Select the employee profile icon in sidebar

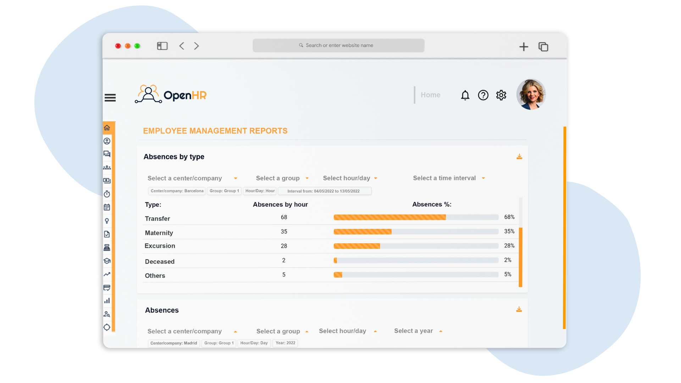(x=107, y=141)
